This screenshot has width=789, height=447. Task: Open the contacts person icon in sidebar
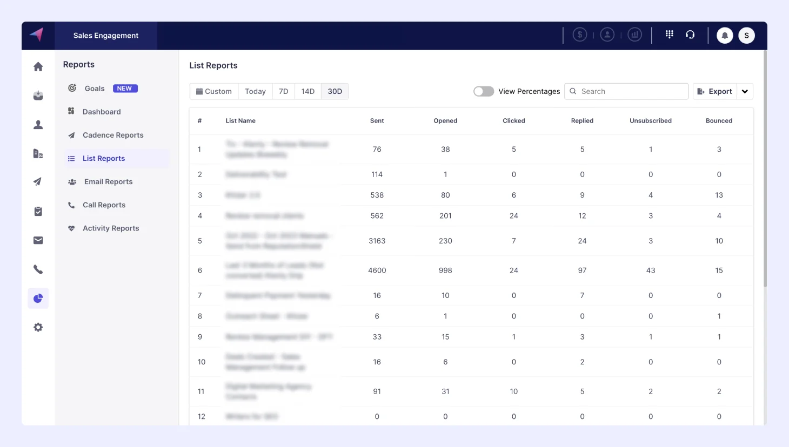tap(38, 125)
